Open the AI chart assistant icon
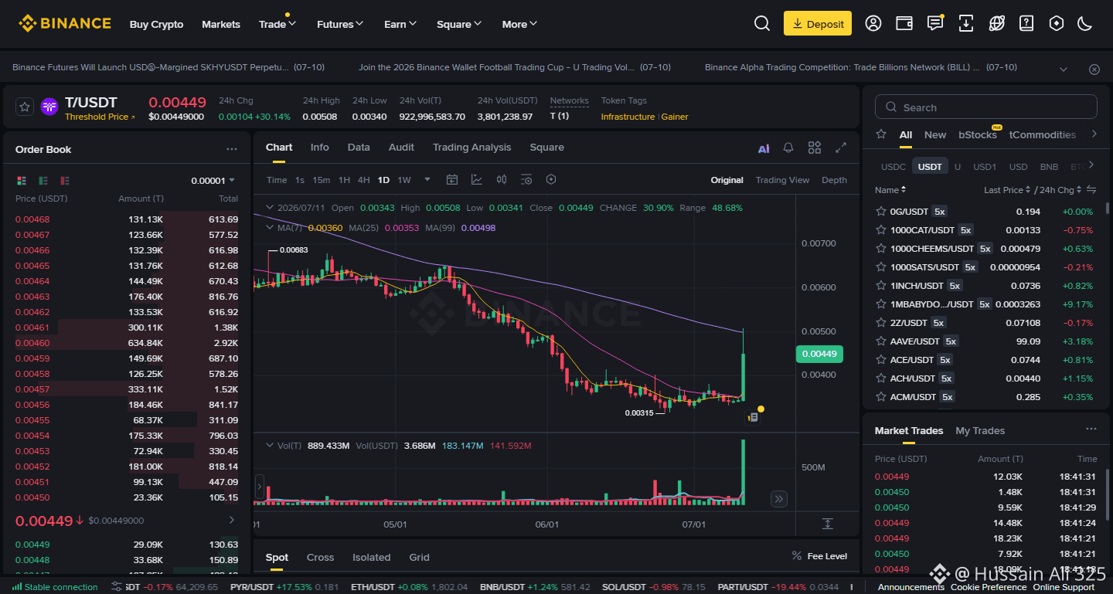 (764, 148)
